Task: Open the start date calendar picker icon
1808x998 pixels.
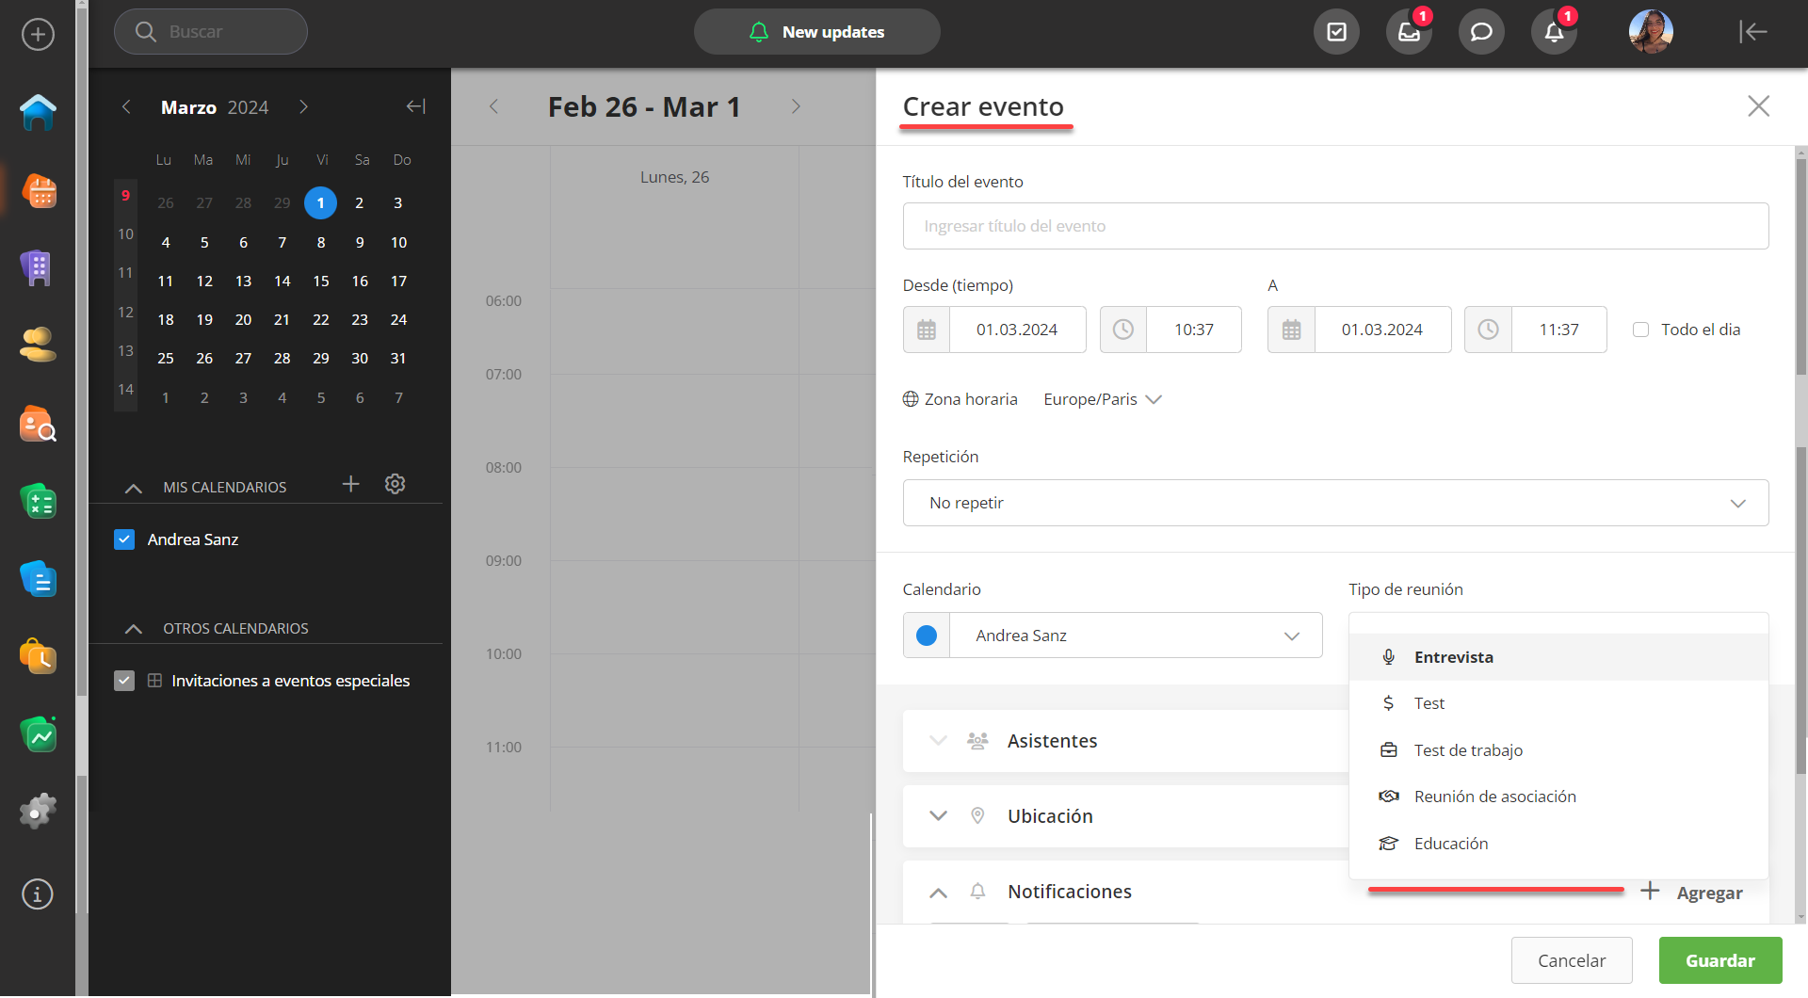Action: pos(927,330)
